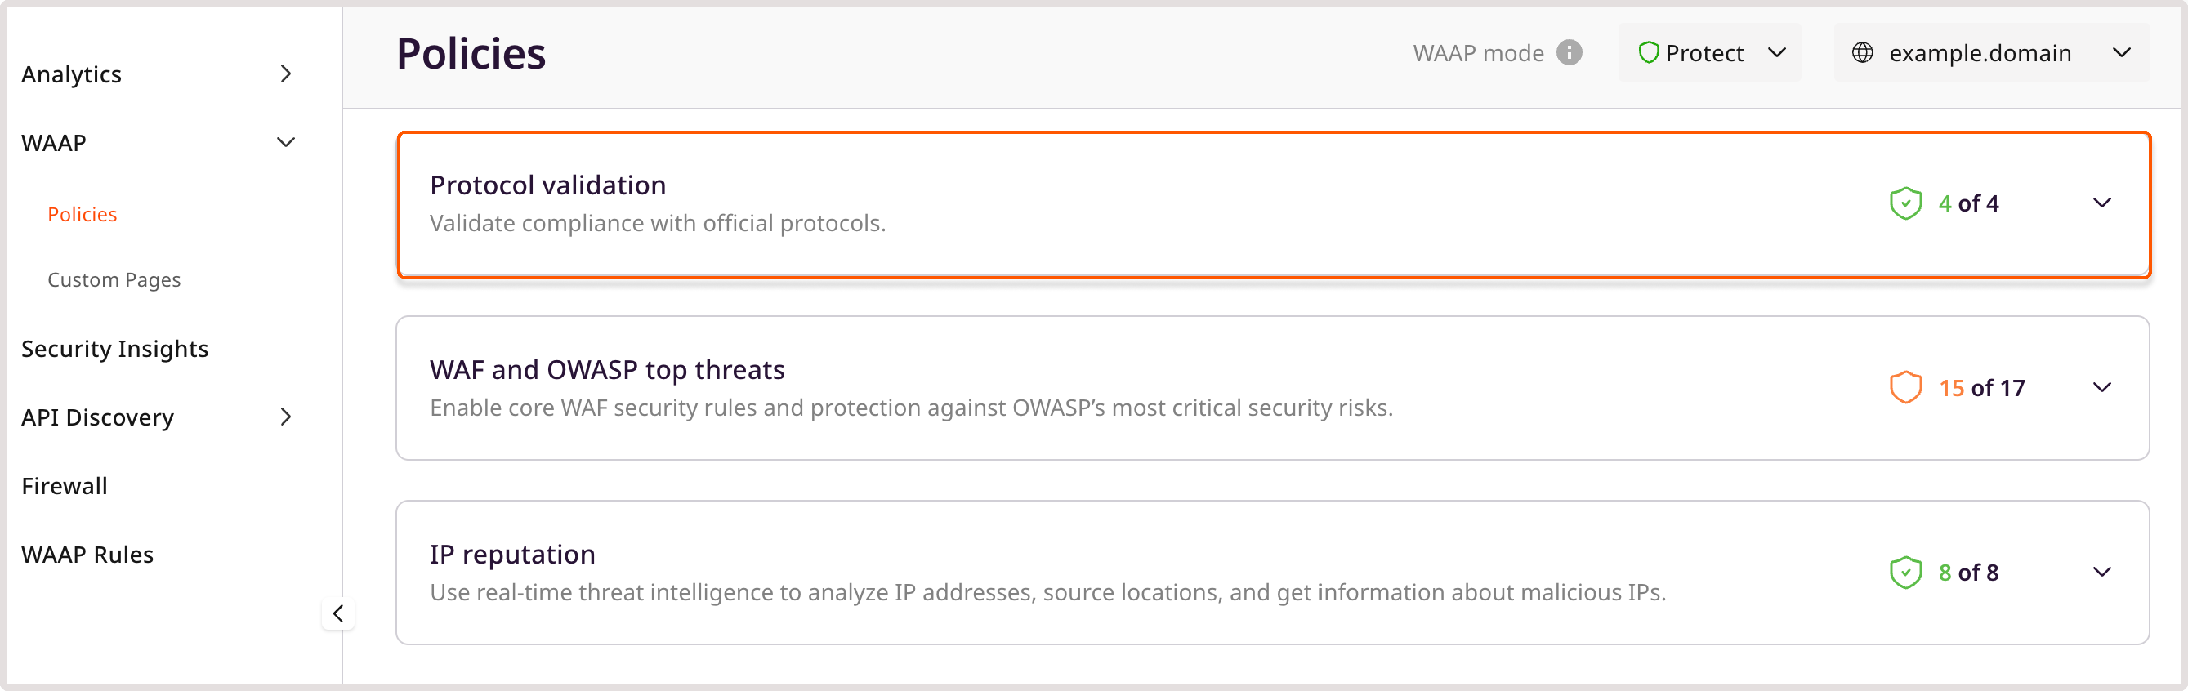
Task: Open the Firewall page
Action: coord(64,486)
